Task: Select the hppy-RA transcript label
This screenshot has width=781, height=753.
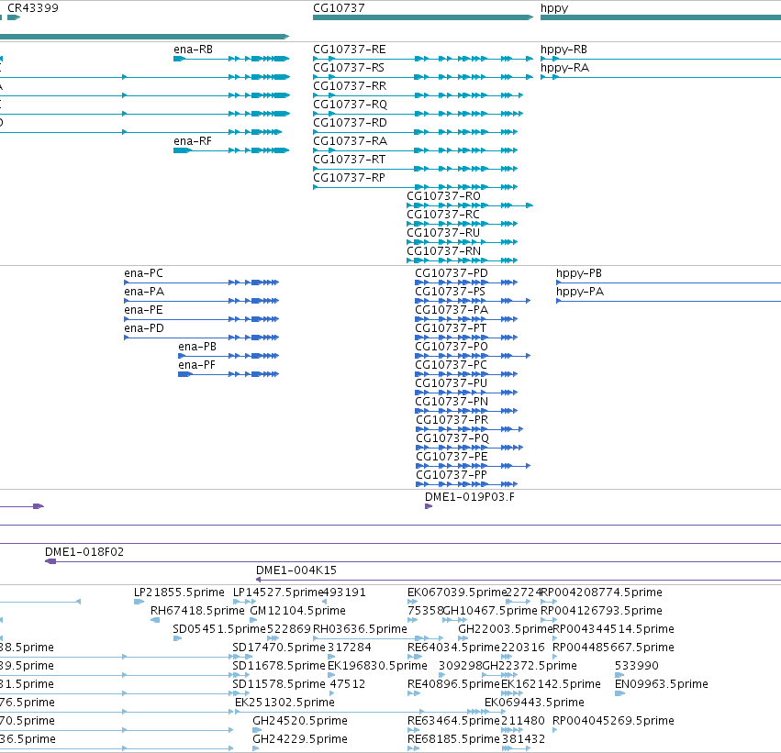Action: pyautogui.click(x=564, y=68)
